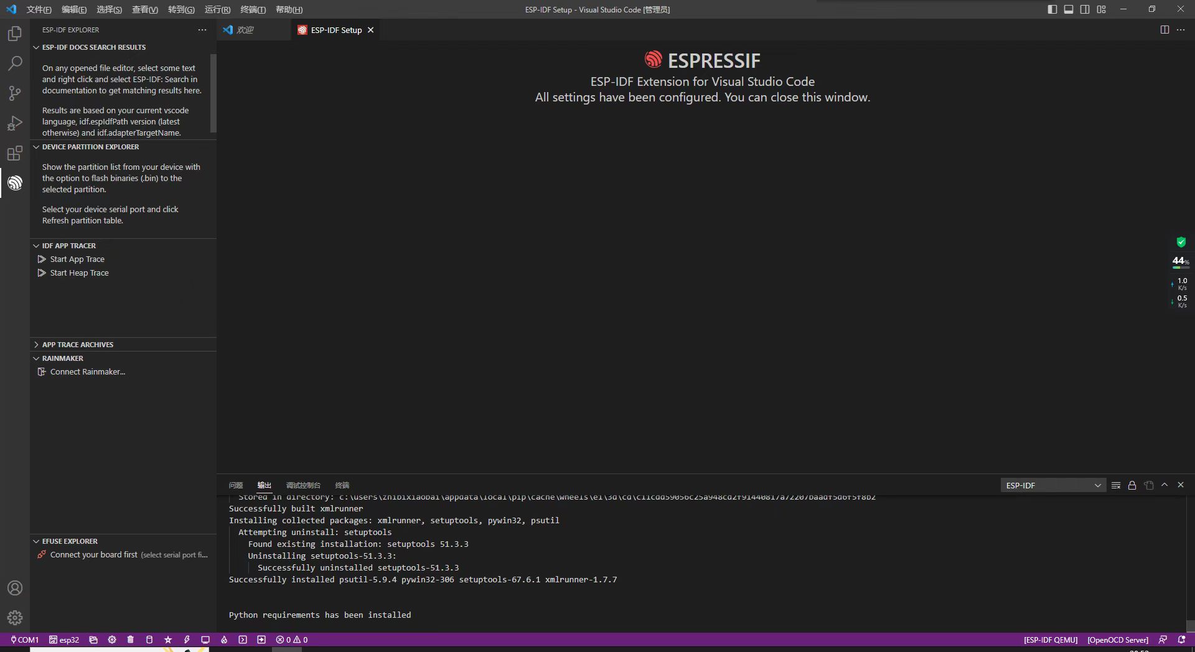Click the docs search results scrollbar
Viewport: 1195px width, 652px height.
(213, 93)
